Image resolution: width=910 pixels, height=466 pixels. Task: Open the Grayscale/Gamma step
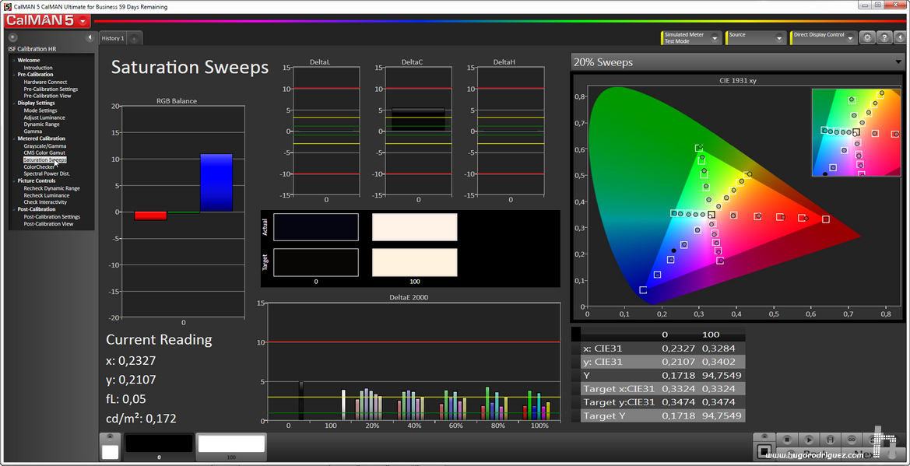point(44,145)
